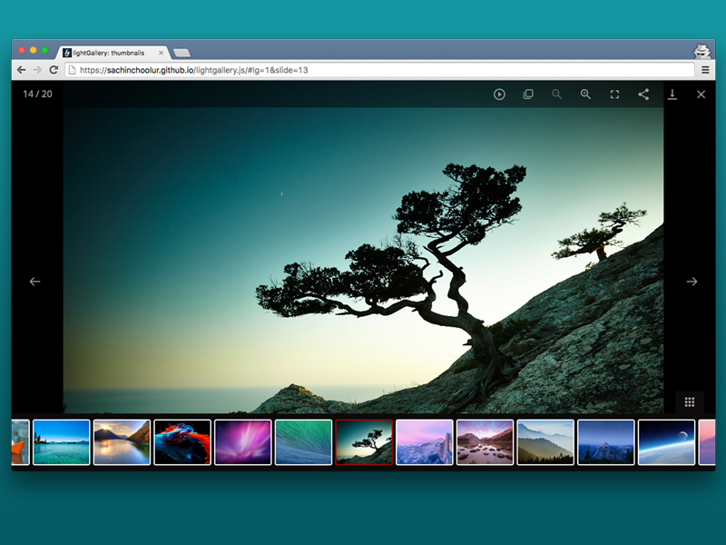The image size is (726, 545).
Task: Click the browser back navigation button
Action: click(x=21, y=69)
